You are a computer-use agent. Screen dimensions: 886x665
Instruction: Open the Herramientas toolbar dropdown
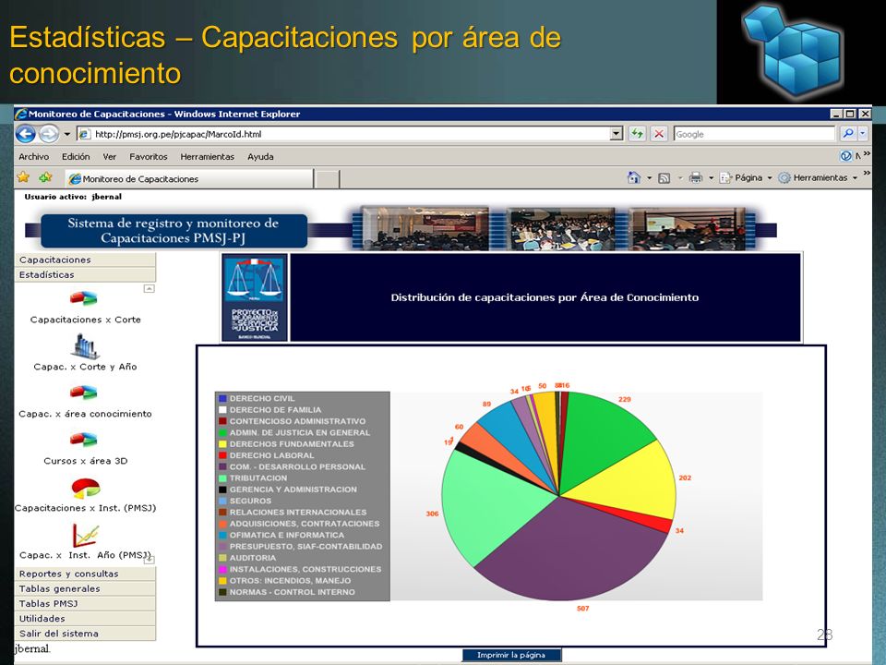pos(818,177)
